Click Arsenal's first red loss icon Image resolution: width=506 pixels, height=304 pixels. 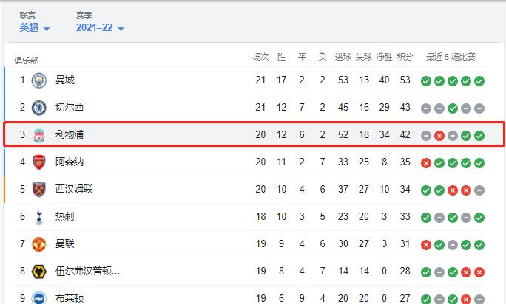click(x=426, y=163)
